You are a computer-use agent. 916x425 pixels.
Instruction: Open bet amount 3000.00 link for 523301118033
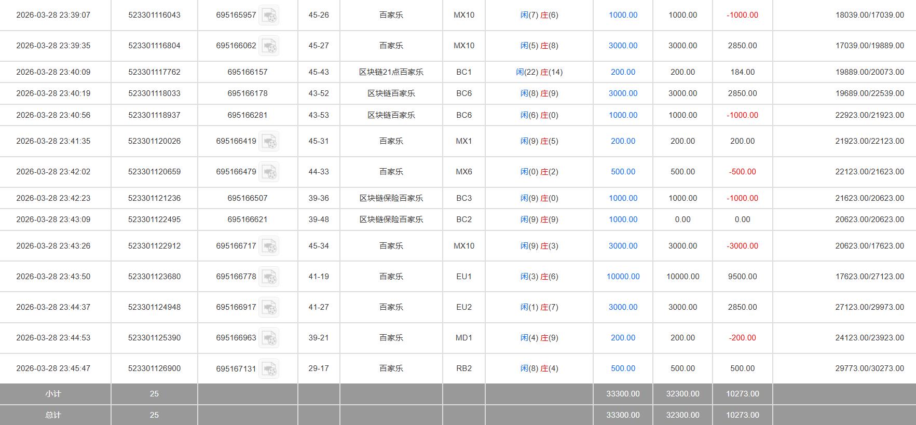(x=623, y=93)
